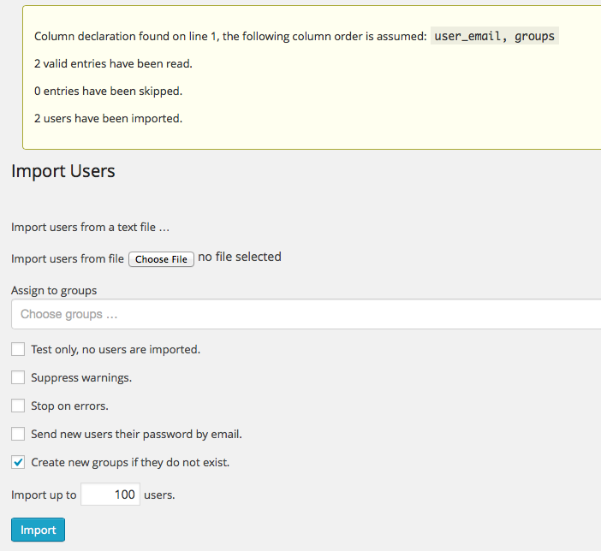Click the Import Users heading
This screenshot has width=601, height=551.
click(63, 171)
